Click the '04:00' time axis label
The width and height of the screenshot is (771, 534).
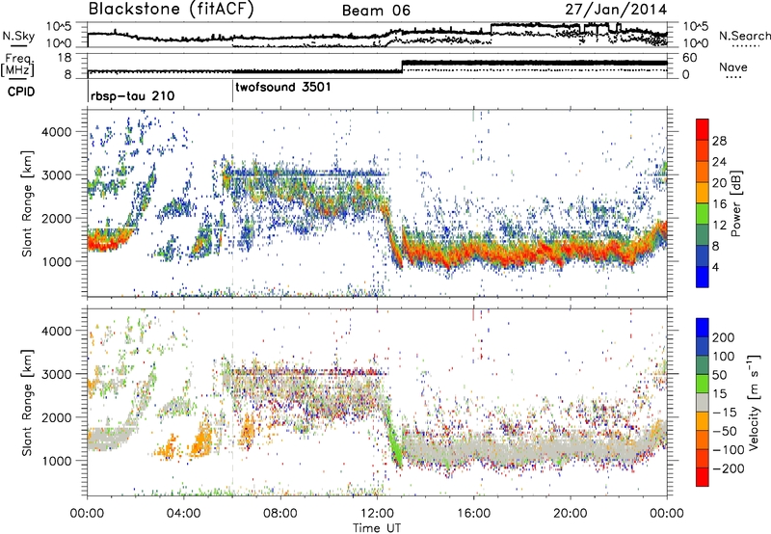point(183,514)
